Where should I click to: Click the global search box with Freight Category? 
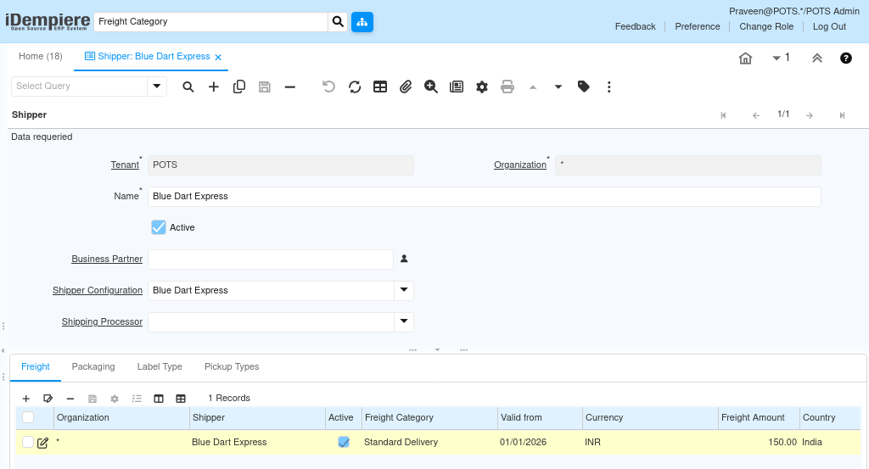211,21
